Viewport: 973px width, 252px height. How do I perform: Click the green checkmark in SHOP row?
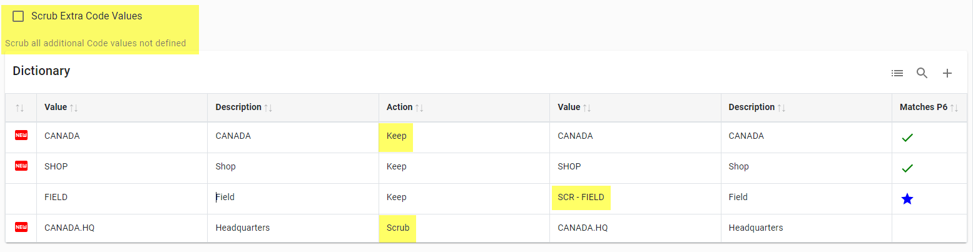click(x=907, y=168)
